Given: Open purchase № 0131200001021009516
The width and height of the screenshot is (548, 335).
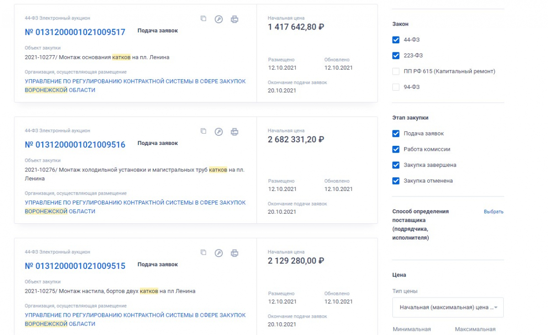Looking at the screenshot, I should click(x=75, y=145).
